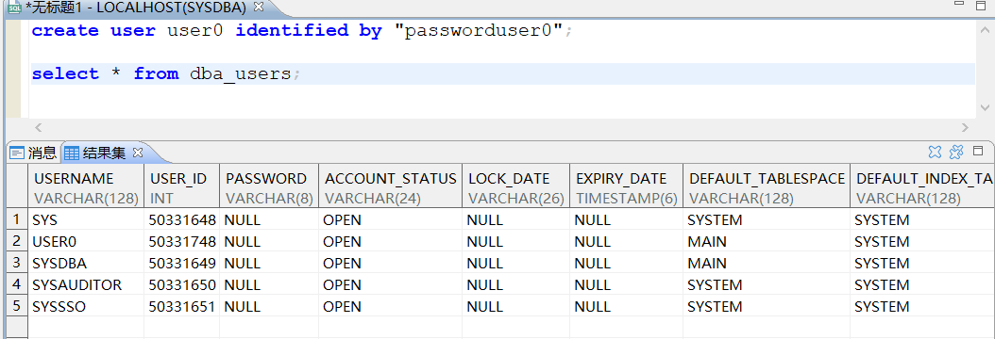Viewport: 995px width, 339px height.
Task: Click the editor's horizontal scroll right arrow
Action: tap(965, 128)
